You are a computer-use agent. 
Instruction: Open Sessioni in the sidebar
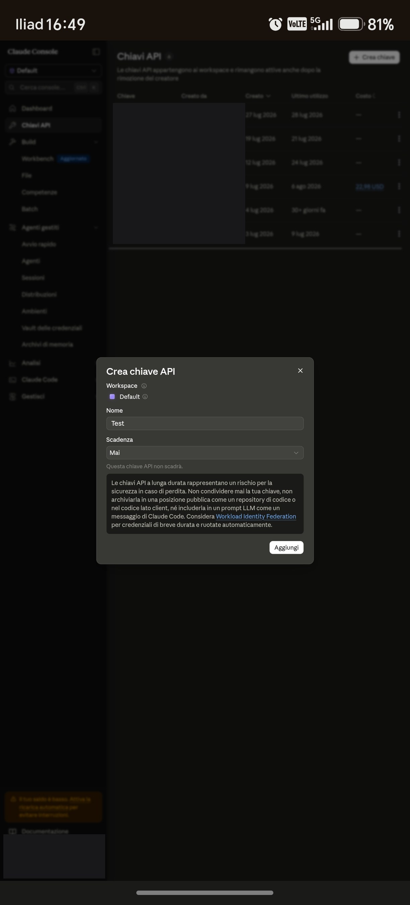33,278
